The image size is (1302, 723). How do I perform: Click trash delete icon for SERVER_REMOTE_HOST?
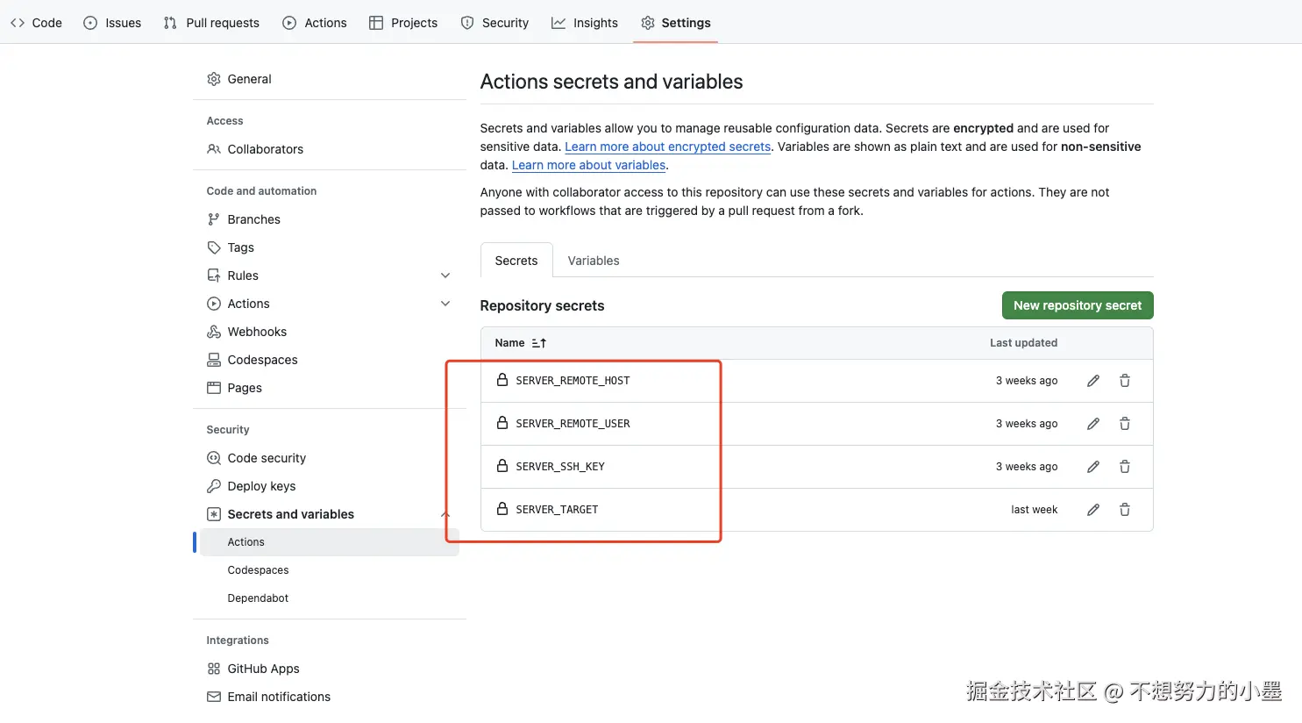[x=1124, y=381]
